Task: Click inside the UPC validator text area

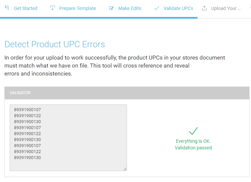Action: pos(69,138)
